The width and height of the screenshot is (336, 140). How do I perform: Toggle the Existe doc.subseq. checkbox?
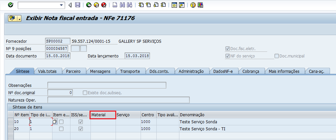(x=85, y=93)
